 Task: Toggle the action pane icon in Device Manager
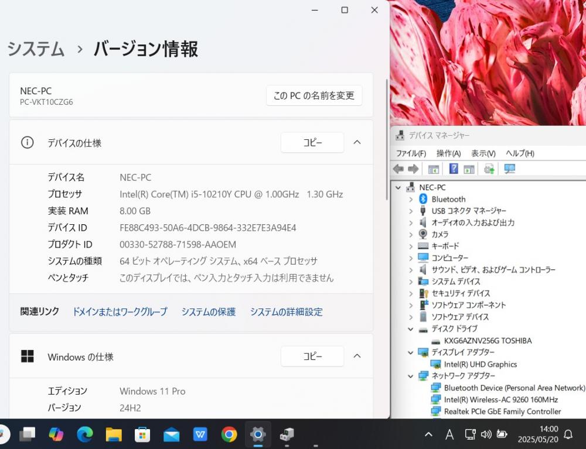[x=469, y=169]
